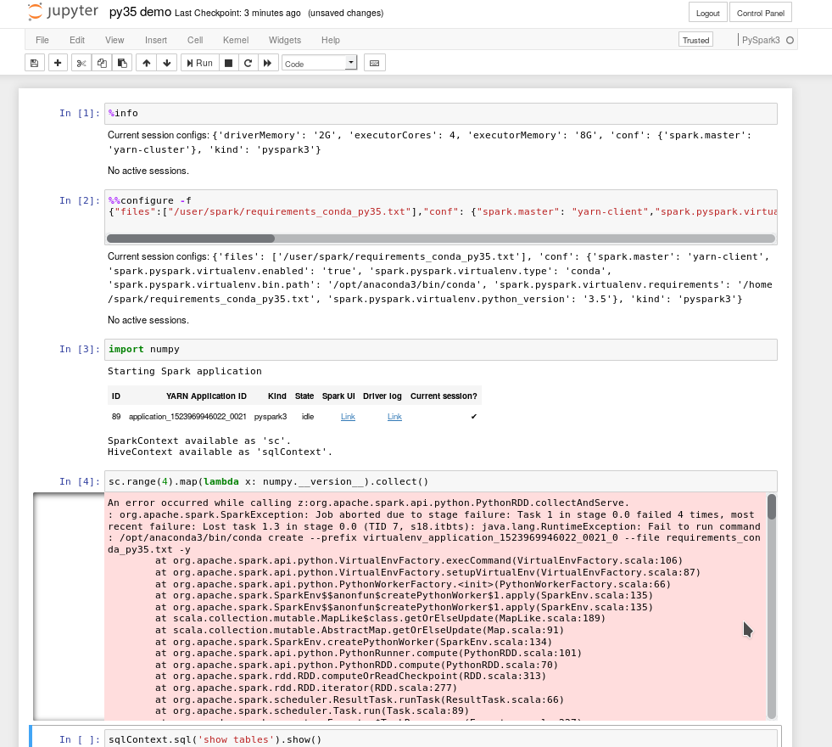Click into the sqlContext show tables cell
This screenshot has height=747, width=832.
point(440,739)
